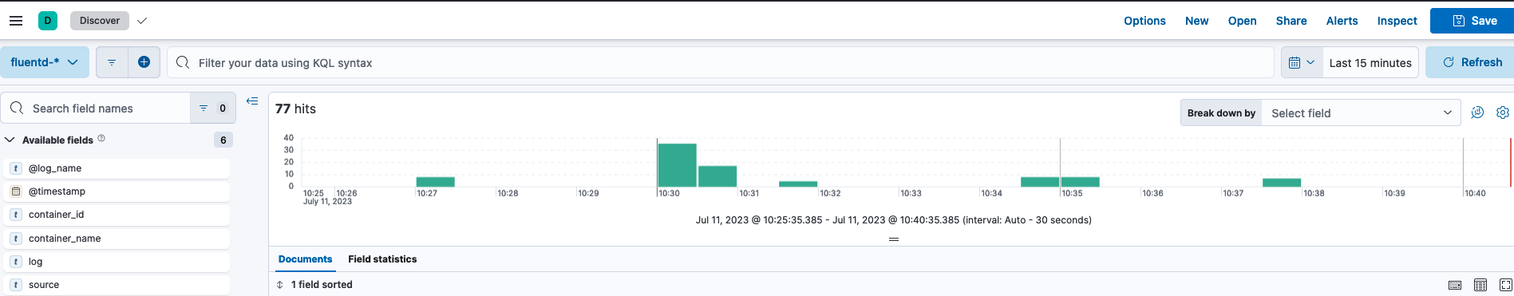
Task: Open the Alerts menu
Action: pos(1342,21)
